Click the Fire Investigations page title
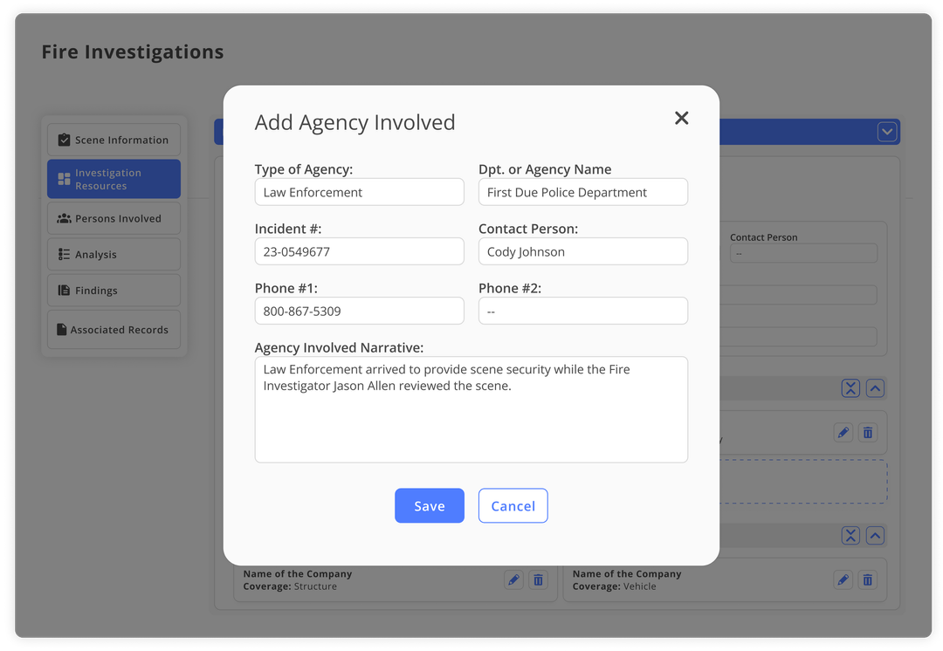This screenshot has height=651, width=943. [133, 52]
